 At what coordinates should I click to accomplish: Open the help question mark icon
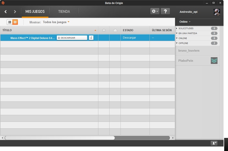pos(165,11)
